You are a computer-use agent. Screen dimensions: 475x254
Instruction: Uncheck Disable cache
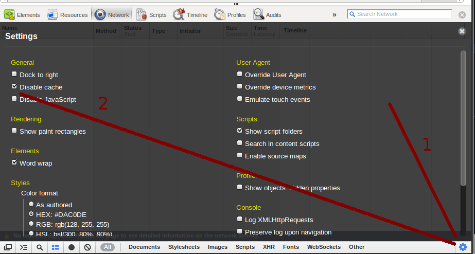tap(14, 86)
